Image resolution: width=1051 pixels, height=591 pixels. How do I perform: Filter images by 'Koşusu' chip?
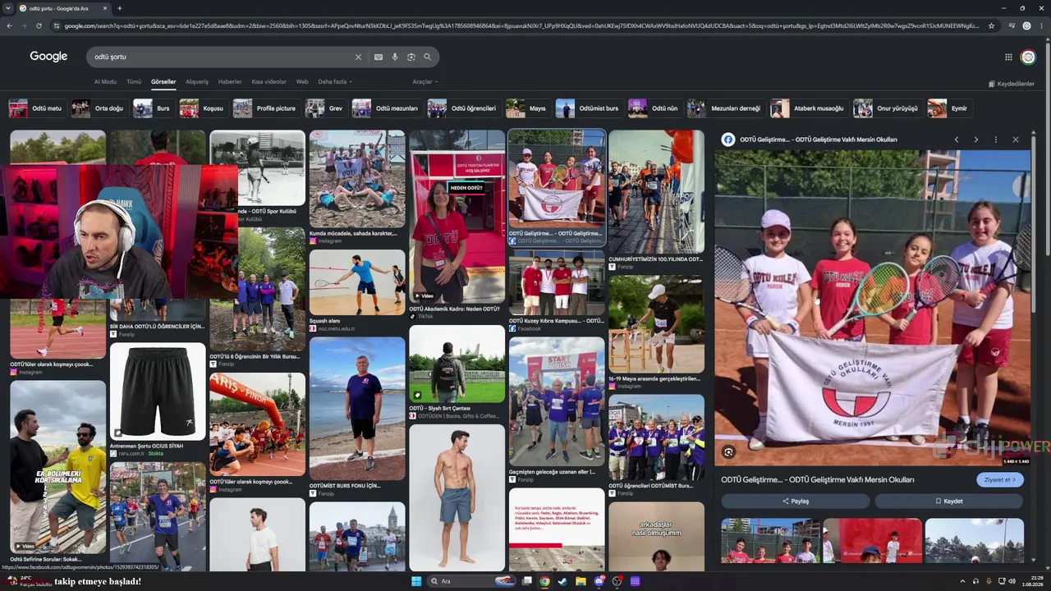(x=203, y=108)
